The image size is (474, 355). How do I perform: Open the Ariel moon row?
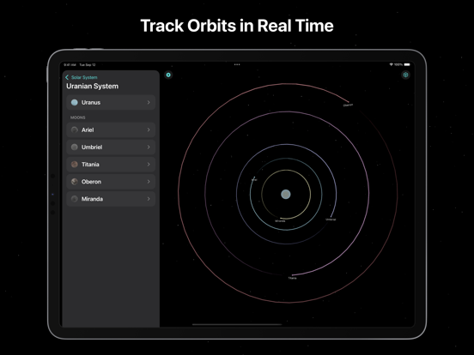point(111,129)
